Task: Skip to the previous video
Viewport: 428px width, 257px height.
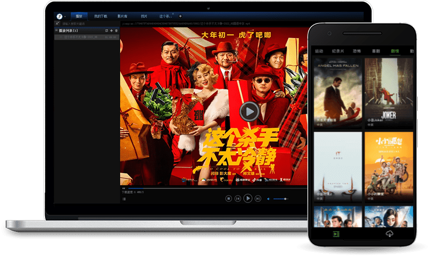Action: [x=238, y=199]
